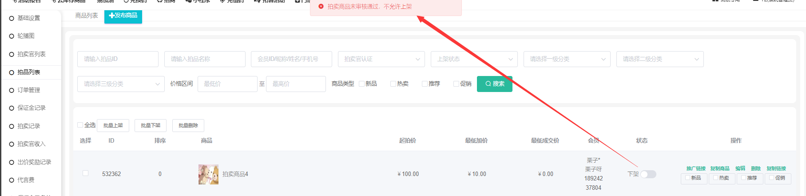Click the 编辑 link for 拍卖商品4
Image resolution: width=806 pixels, height=196 pixels.
[740, 168]
